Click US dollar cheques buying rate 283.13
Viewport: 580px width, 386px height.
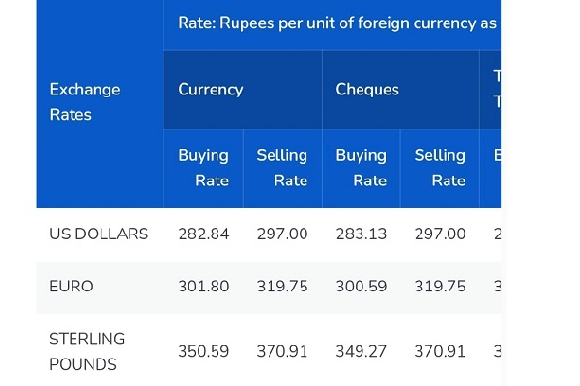coord(362,234)
